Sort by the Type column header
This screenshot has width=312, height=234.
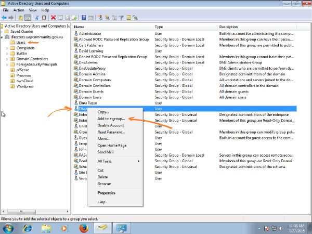pos(185,27)
